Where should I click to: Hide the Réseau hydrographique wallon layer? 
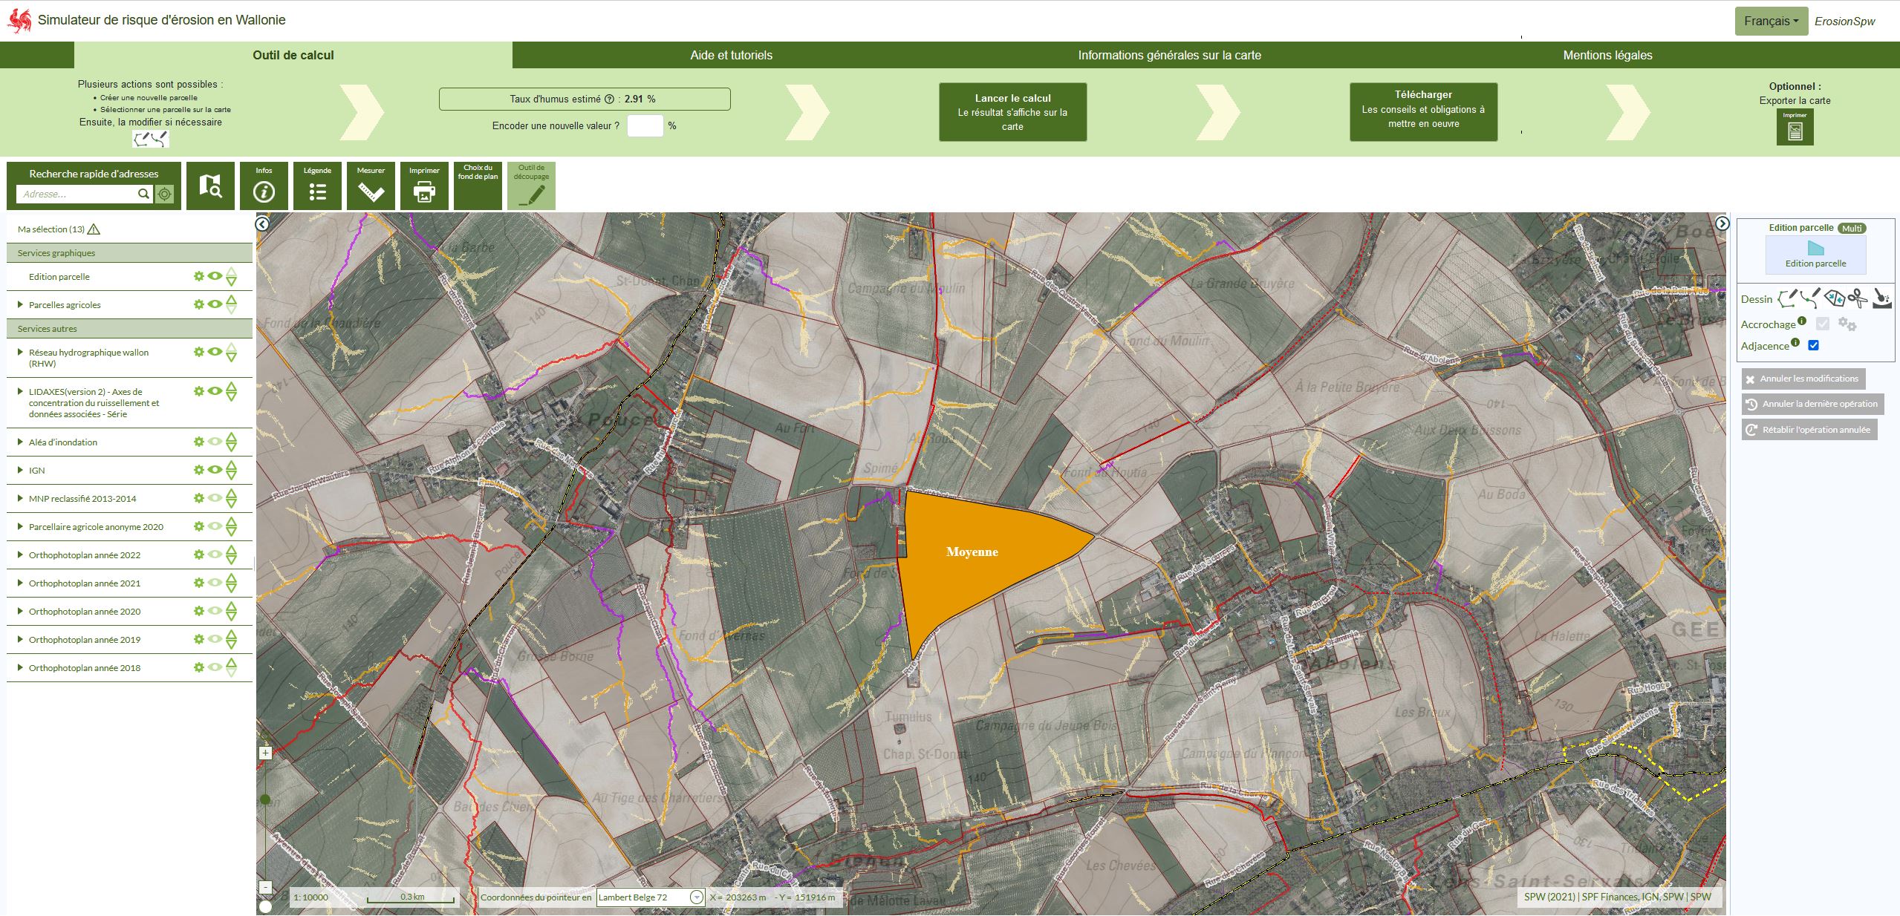(215, 352)
